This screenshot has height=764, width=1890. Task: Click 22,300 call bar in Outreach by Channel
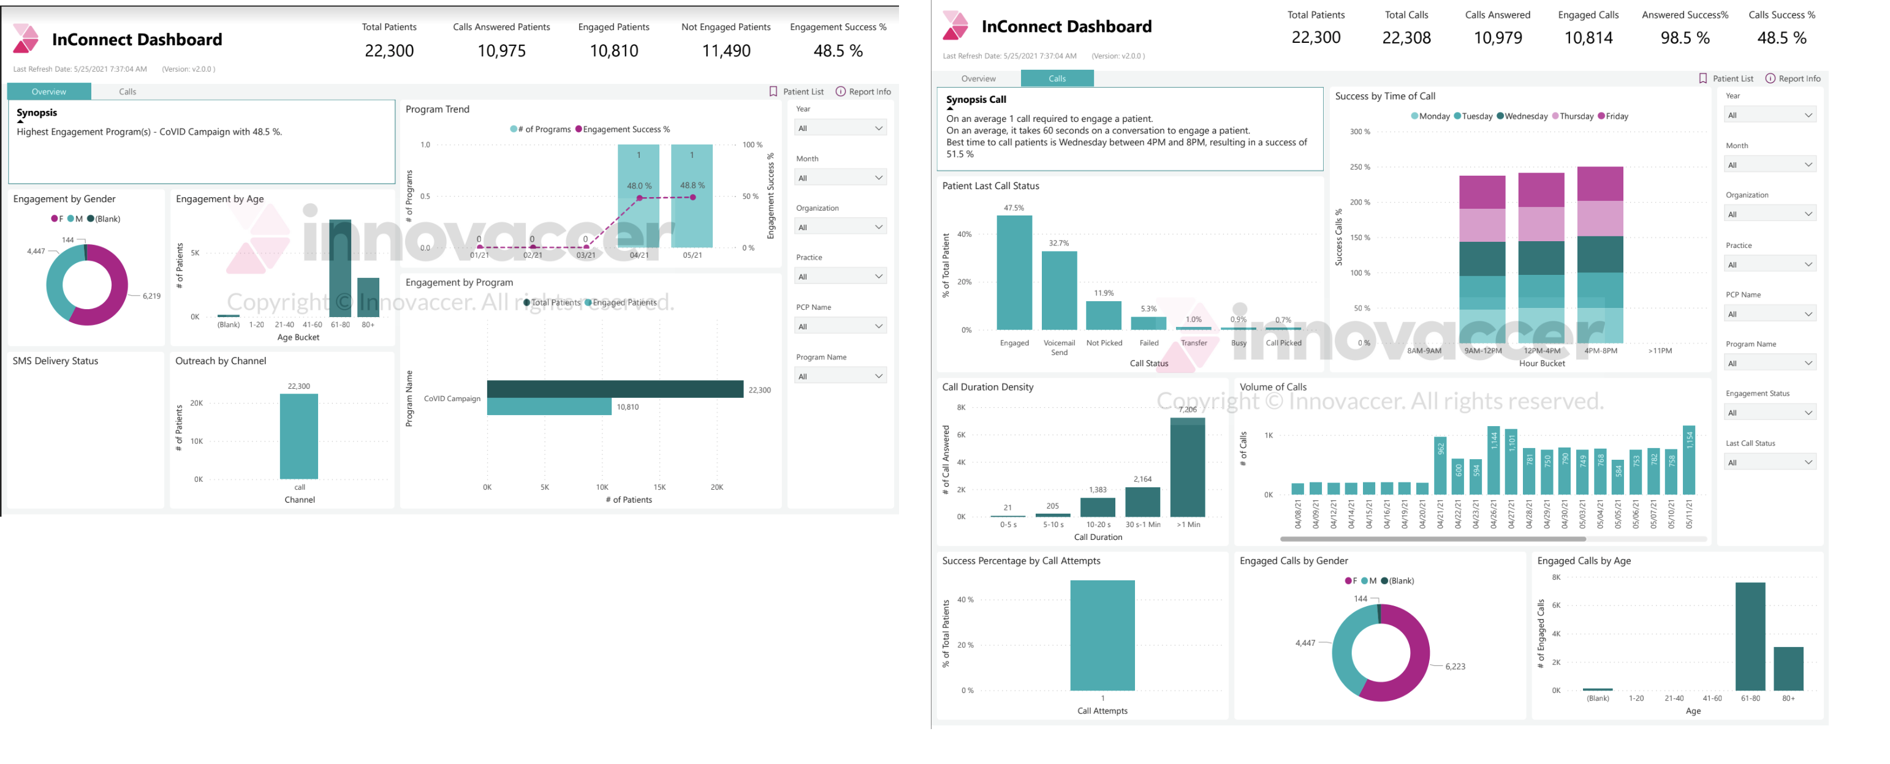tap(298, 436)
